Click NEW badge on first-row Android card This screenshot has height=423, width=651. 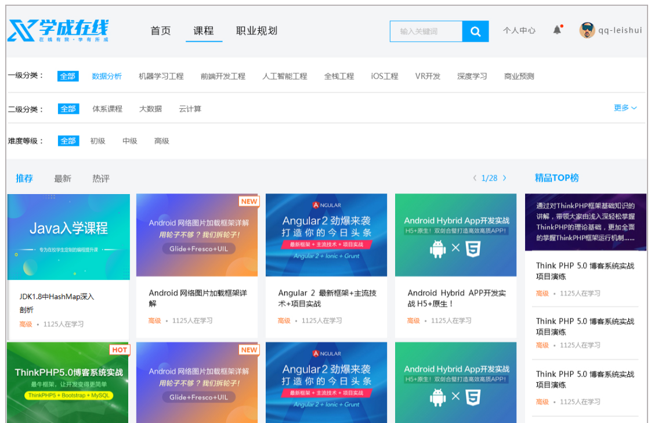[x=249, y=201]
